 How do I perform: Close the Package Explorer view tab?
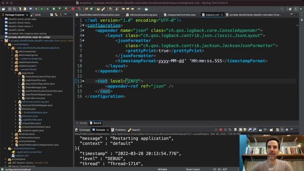pos(27,15)
